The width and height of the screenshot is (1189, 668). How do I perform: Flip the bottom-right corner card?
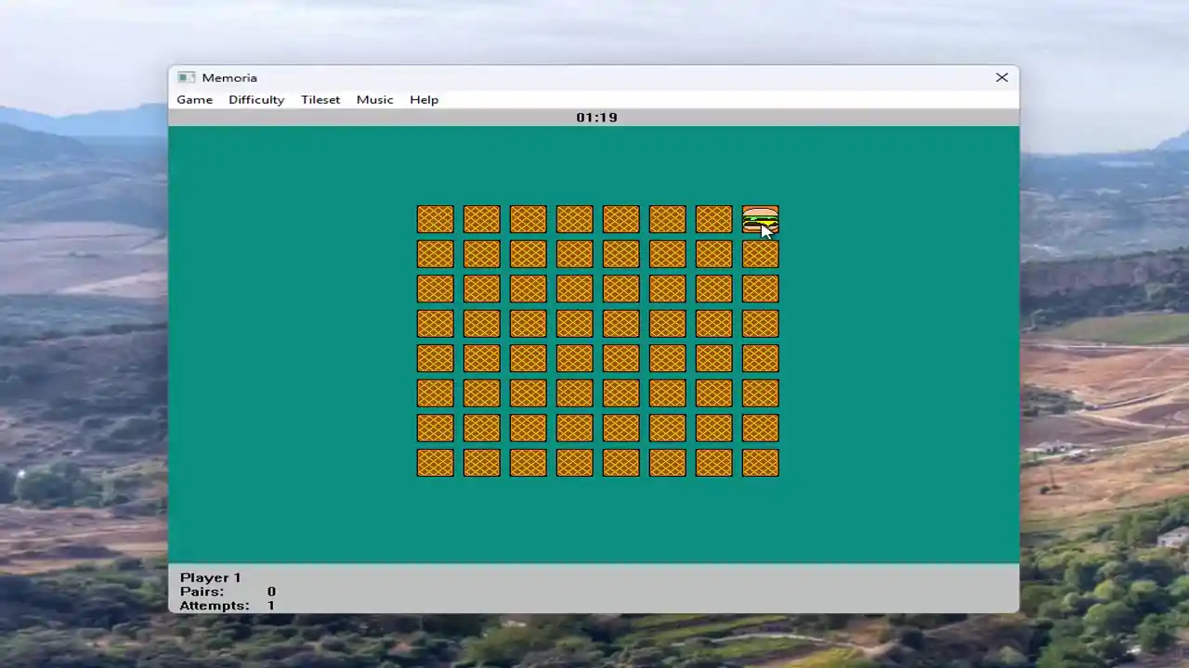pyautogui.click(x=760, y=463)
